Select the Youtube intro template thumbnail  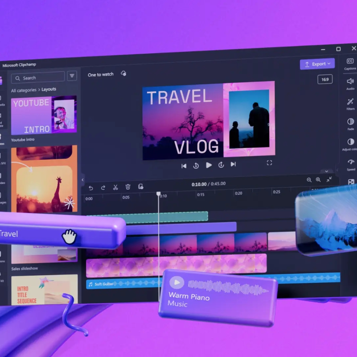coord(44,115)
